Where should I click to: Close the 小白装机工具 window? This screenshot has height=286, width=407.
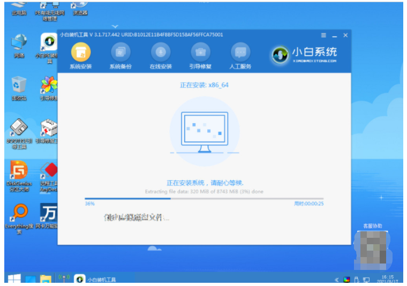(x=345, y=35)
